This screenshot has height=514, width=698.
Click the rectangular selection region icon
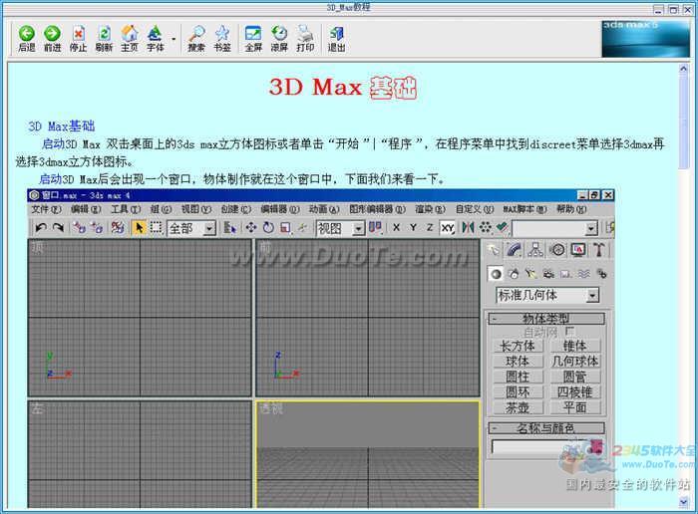[x=156, y=228]
